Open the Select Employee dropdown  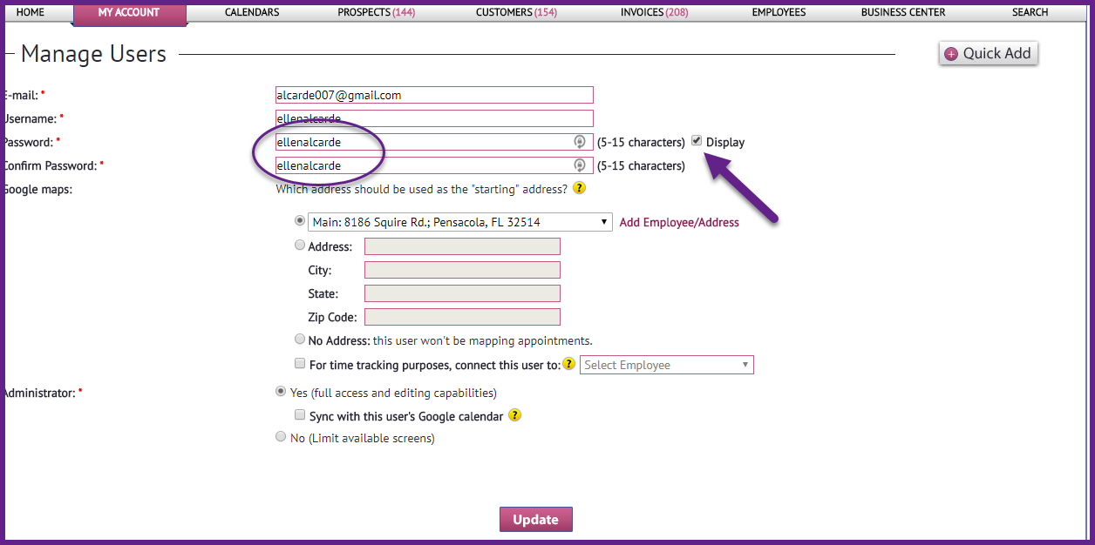point(667,365)
